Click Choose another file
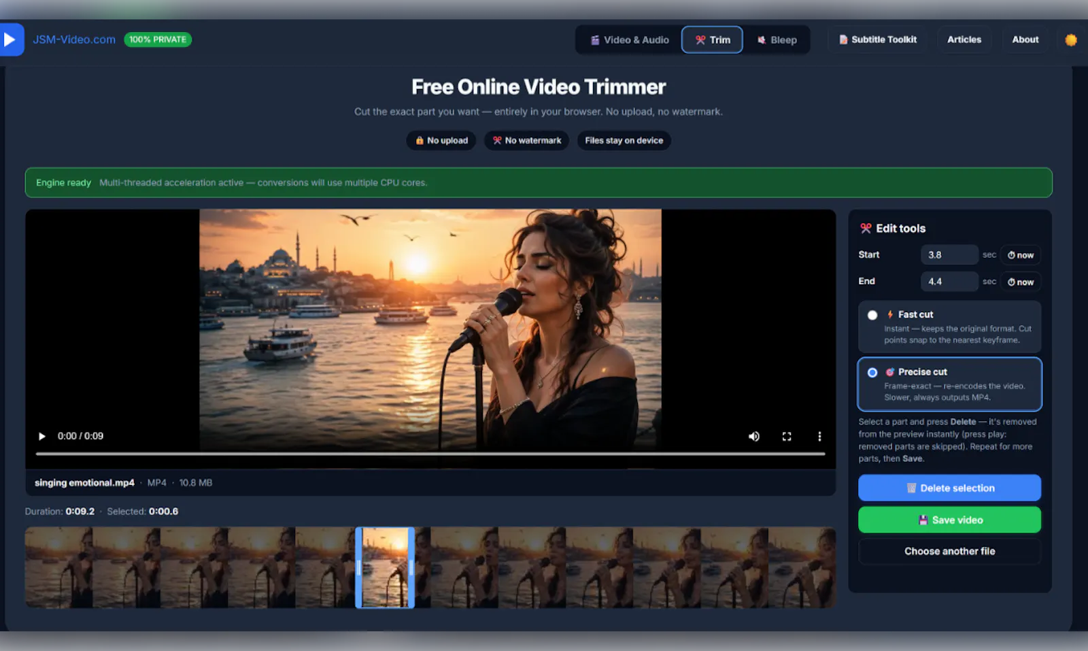This screenshot has height=651, width=1088. [x=949, y=551]
